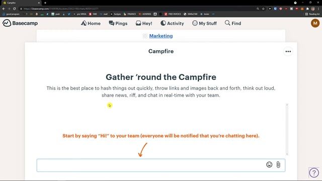Image resolution: width=322 pixels, height=181 pixels.
Task: Open the emoji picker
Action: tap(269, 164)
